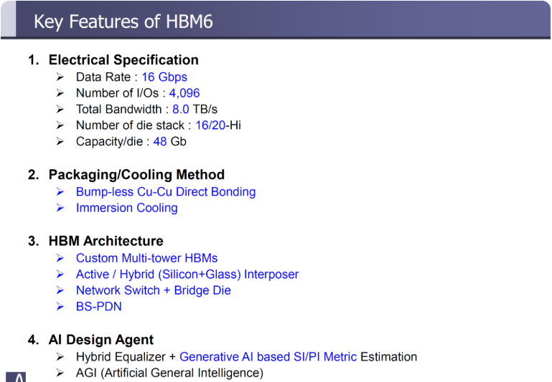Screen dimensions: 552x382
Task: Click the arrow bullet before BS-PDN
Action: 60,307
